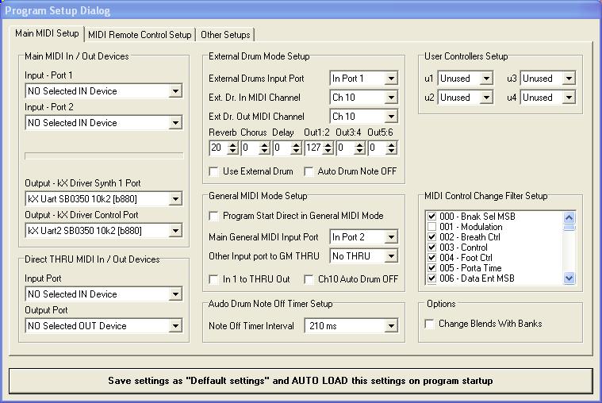
Task: Open the Other Setups tab
Action: click(225, 35)
